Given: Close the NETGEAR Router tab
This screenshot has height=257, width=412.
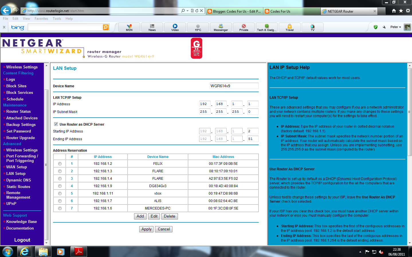Looking at the screenshot, I should pyautogui.click(x=375, y=11).
